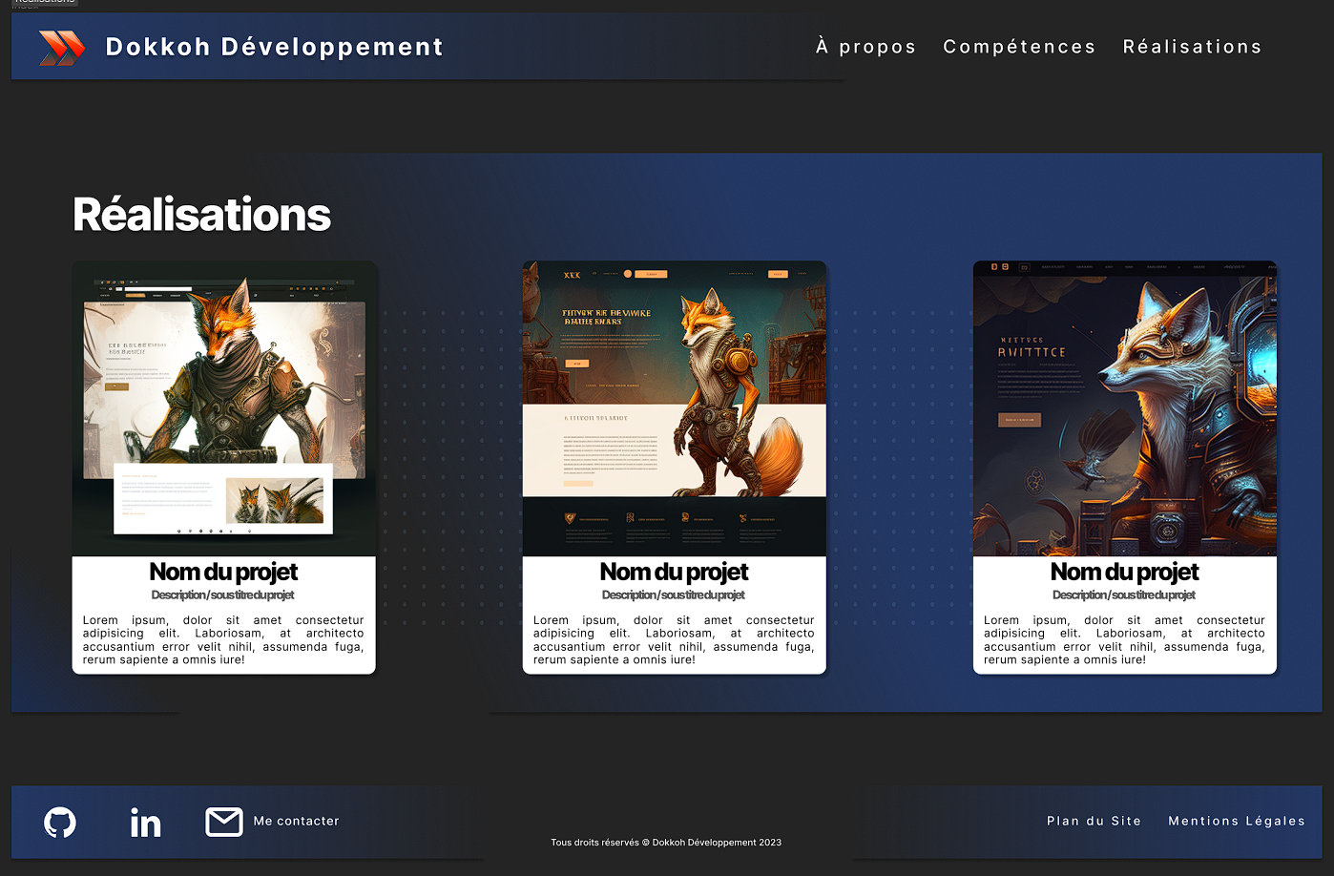Click the envelope mail icon
Screen dimensions: 1334x876
(x=224, y=820)
